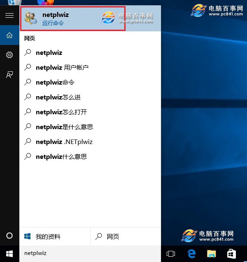The width and height of the screenshot is (247, 262).
Task: Pick the netplwiz怎么打开 suggestion
Action: pos(61,112)
